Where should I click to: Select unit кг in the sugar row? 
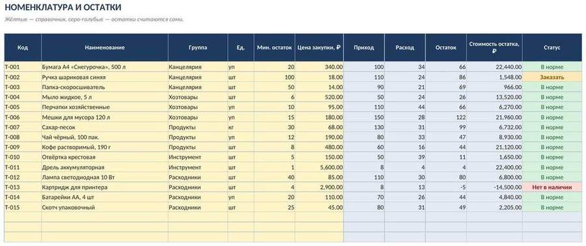(241, 128)
